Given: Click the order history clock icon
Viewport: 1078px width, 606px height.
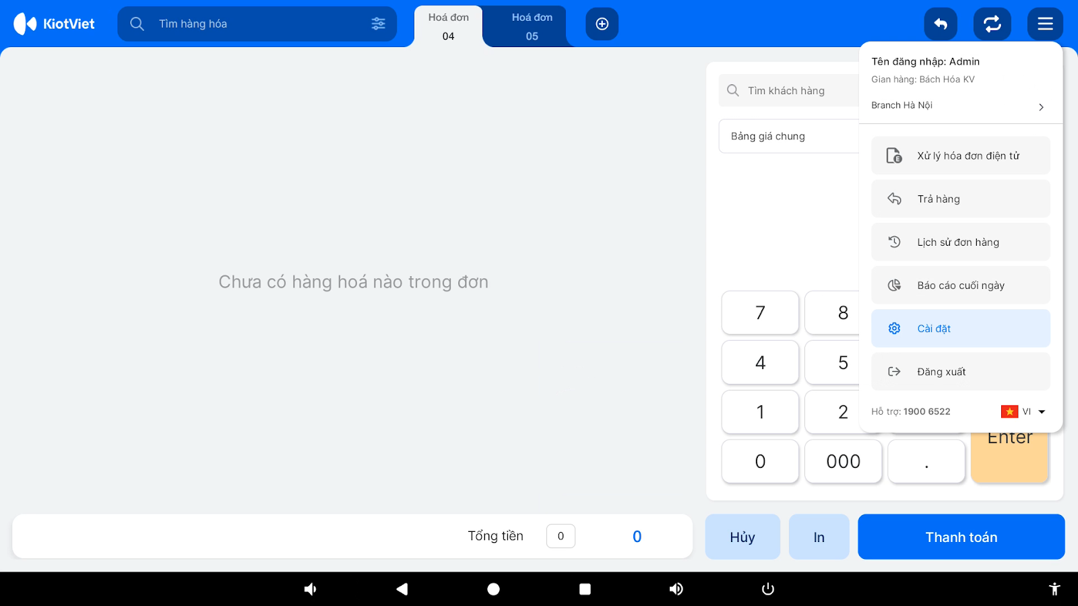Looking at the screenshot, I should tap(894, 242).
